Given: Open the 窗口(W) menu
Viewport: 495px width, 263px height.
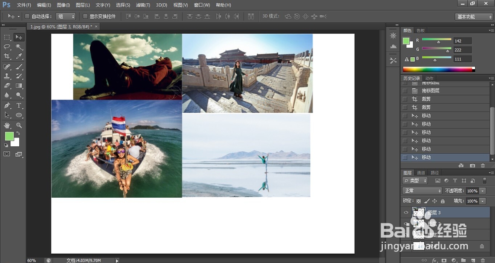Looking at the screenshot, I should coord(202,5).
